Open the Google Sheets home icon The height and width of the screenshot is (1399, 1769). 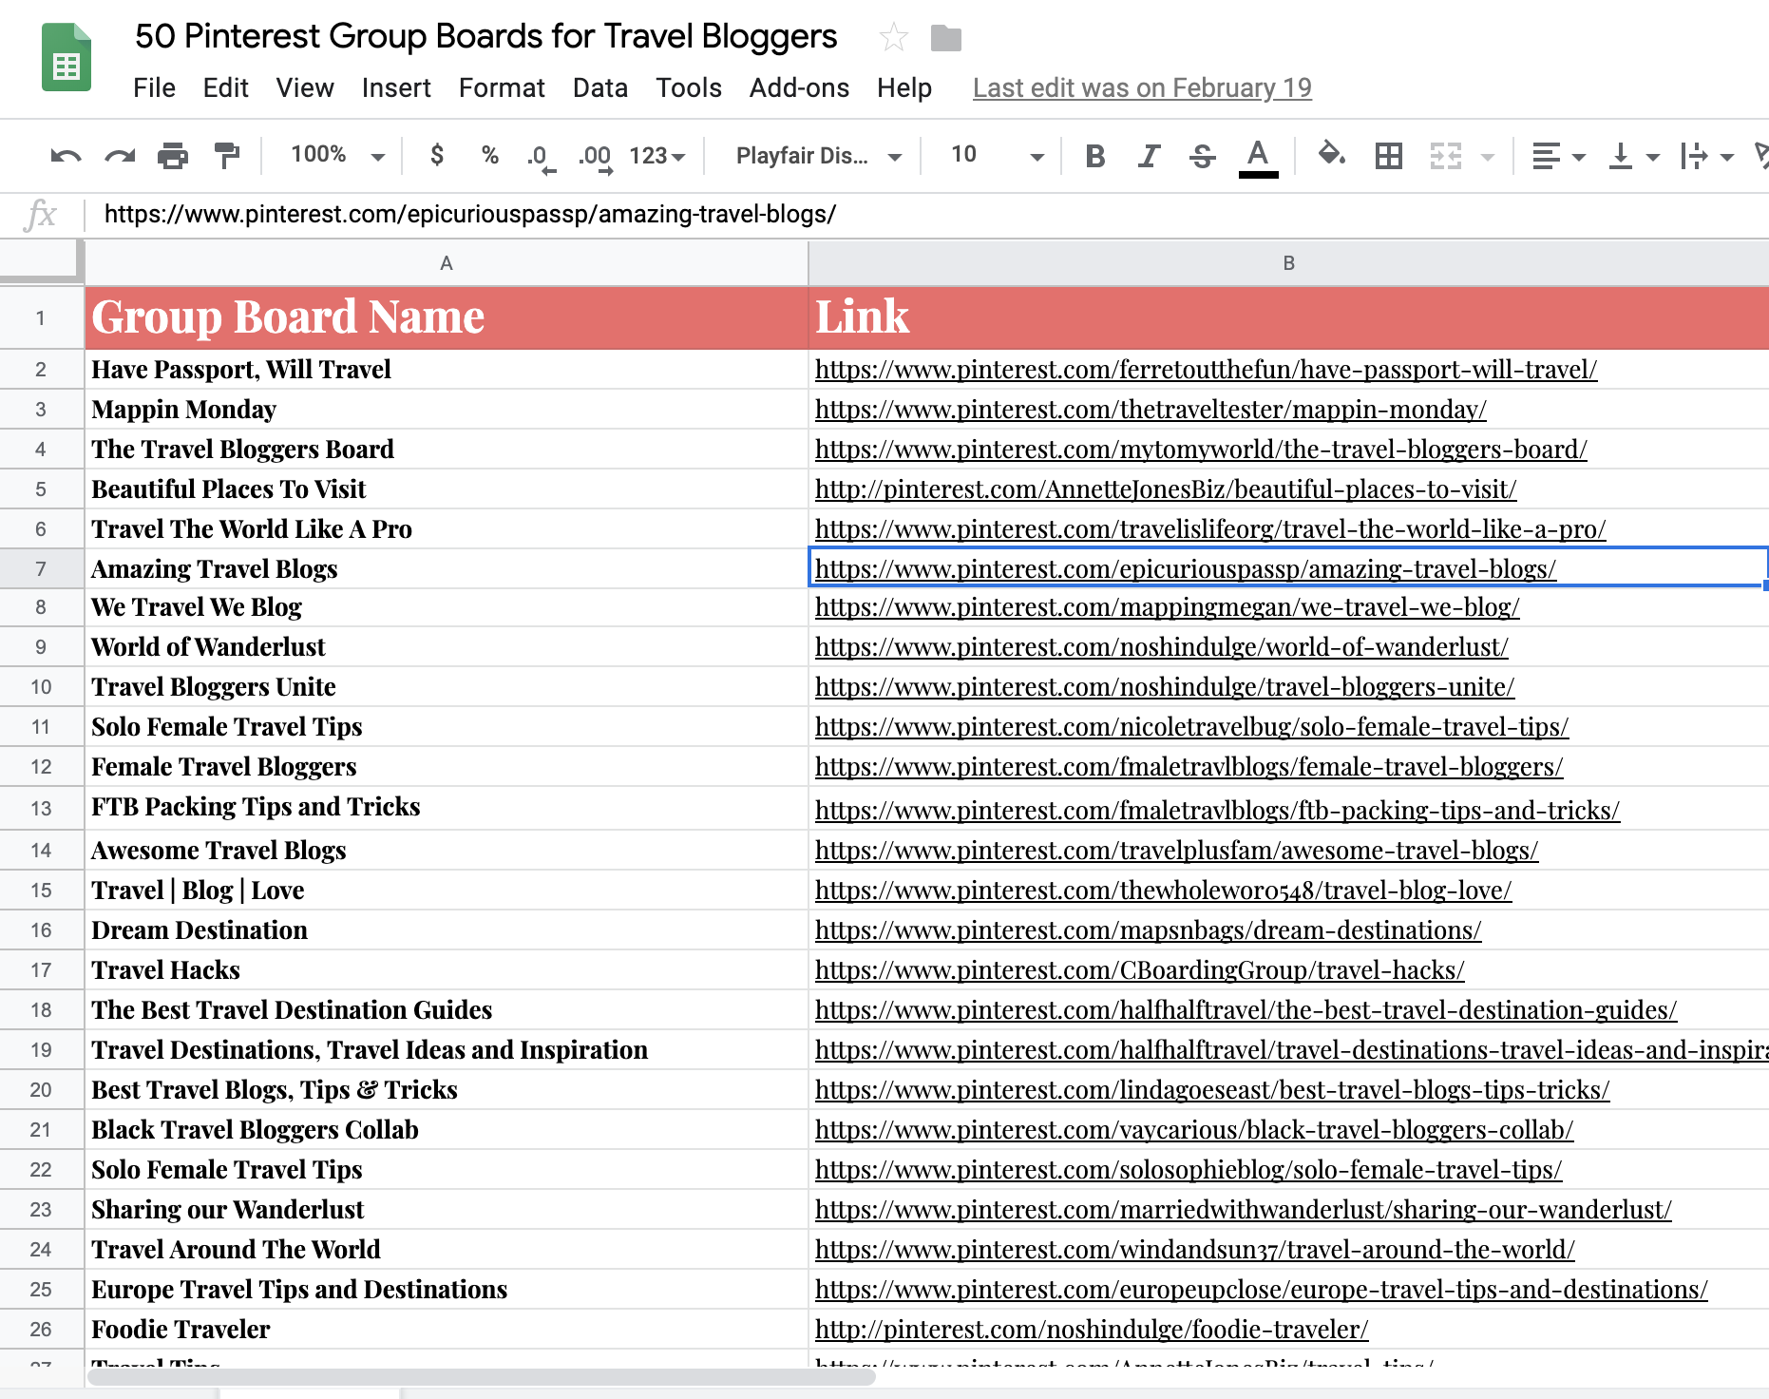coord(67,57)
